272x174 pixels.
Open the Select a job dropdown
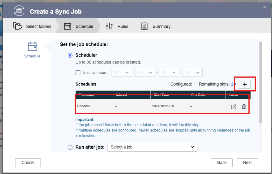(x=152, y=147)
